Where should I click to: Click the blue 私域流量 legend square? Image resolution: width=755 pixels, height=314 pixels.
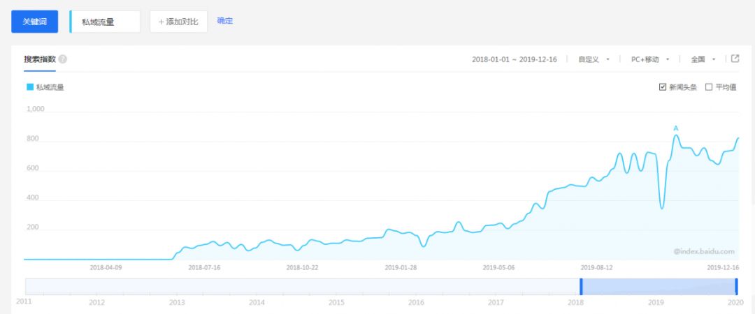(x=30, y=87)
